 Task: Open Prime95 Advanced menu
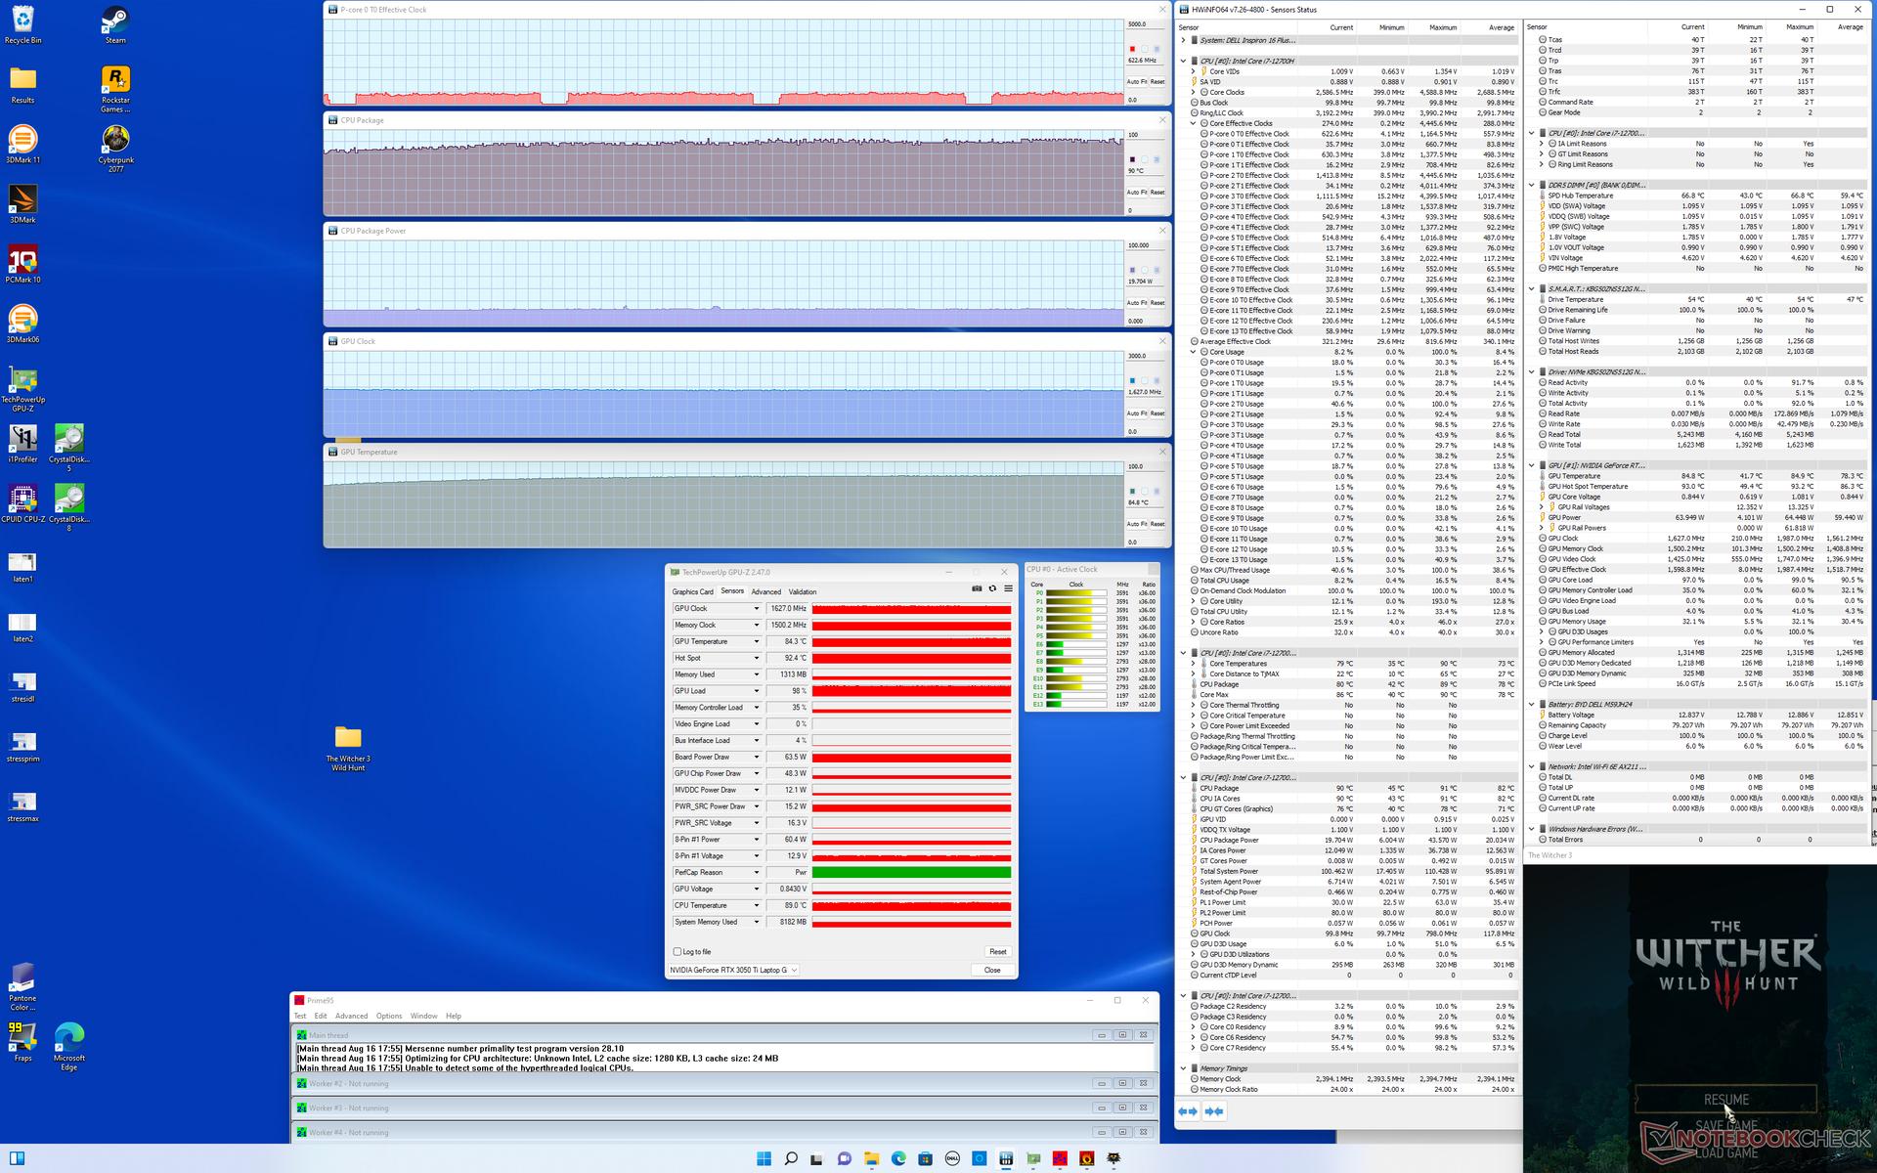[351, 1016]
